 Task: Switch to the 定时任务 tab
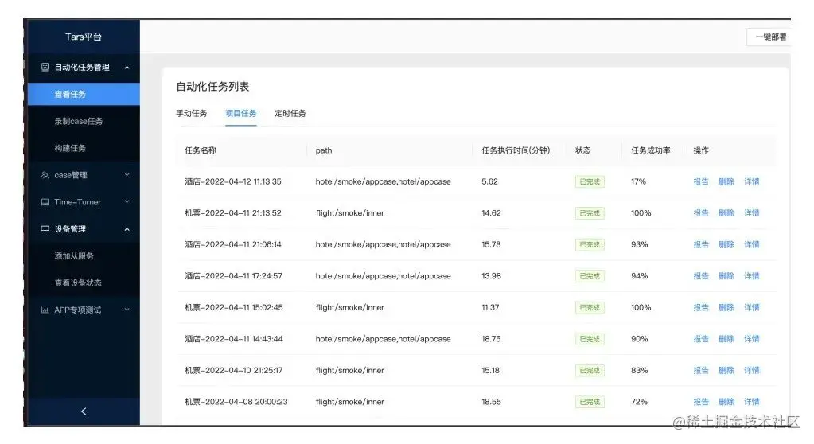pyautogui.click(x=290, y=113)
